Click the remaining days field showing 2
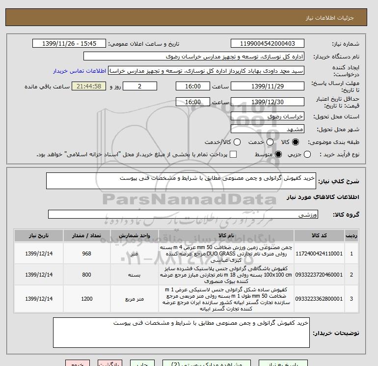 [140, 86]
